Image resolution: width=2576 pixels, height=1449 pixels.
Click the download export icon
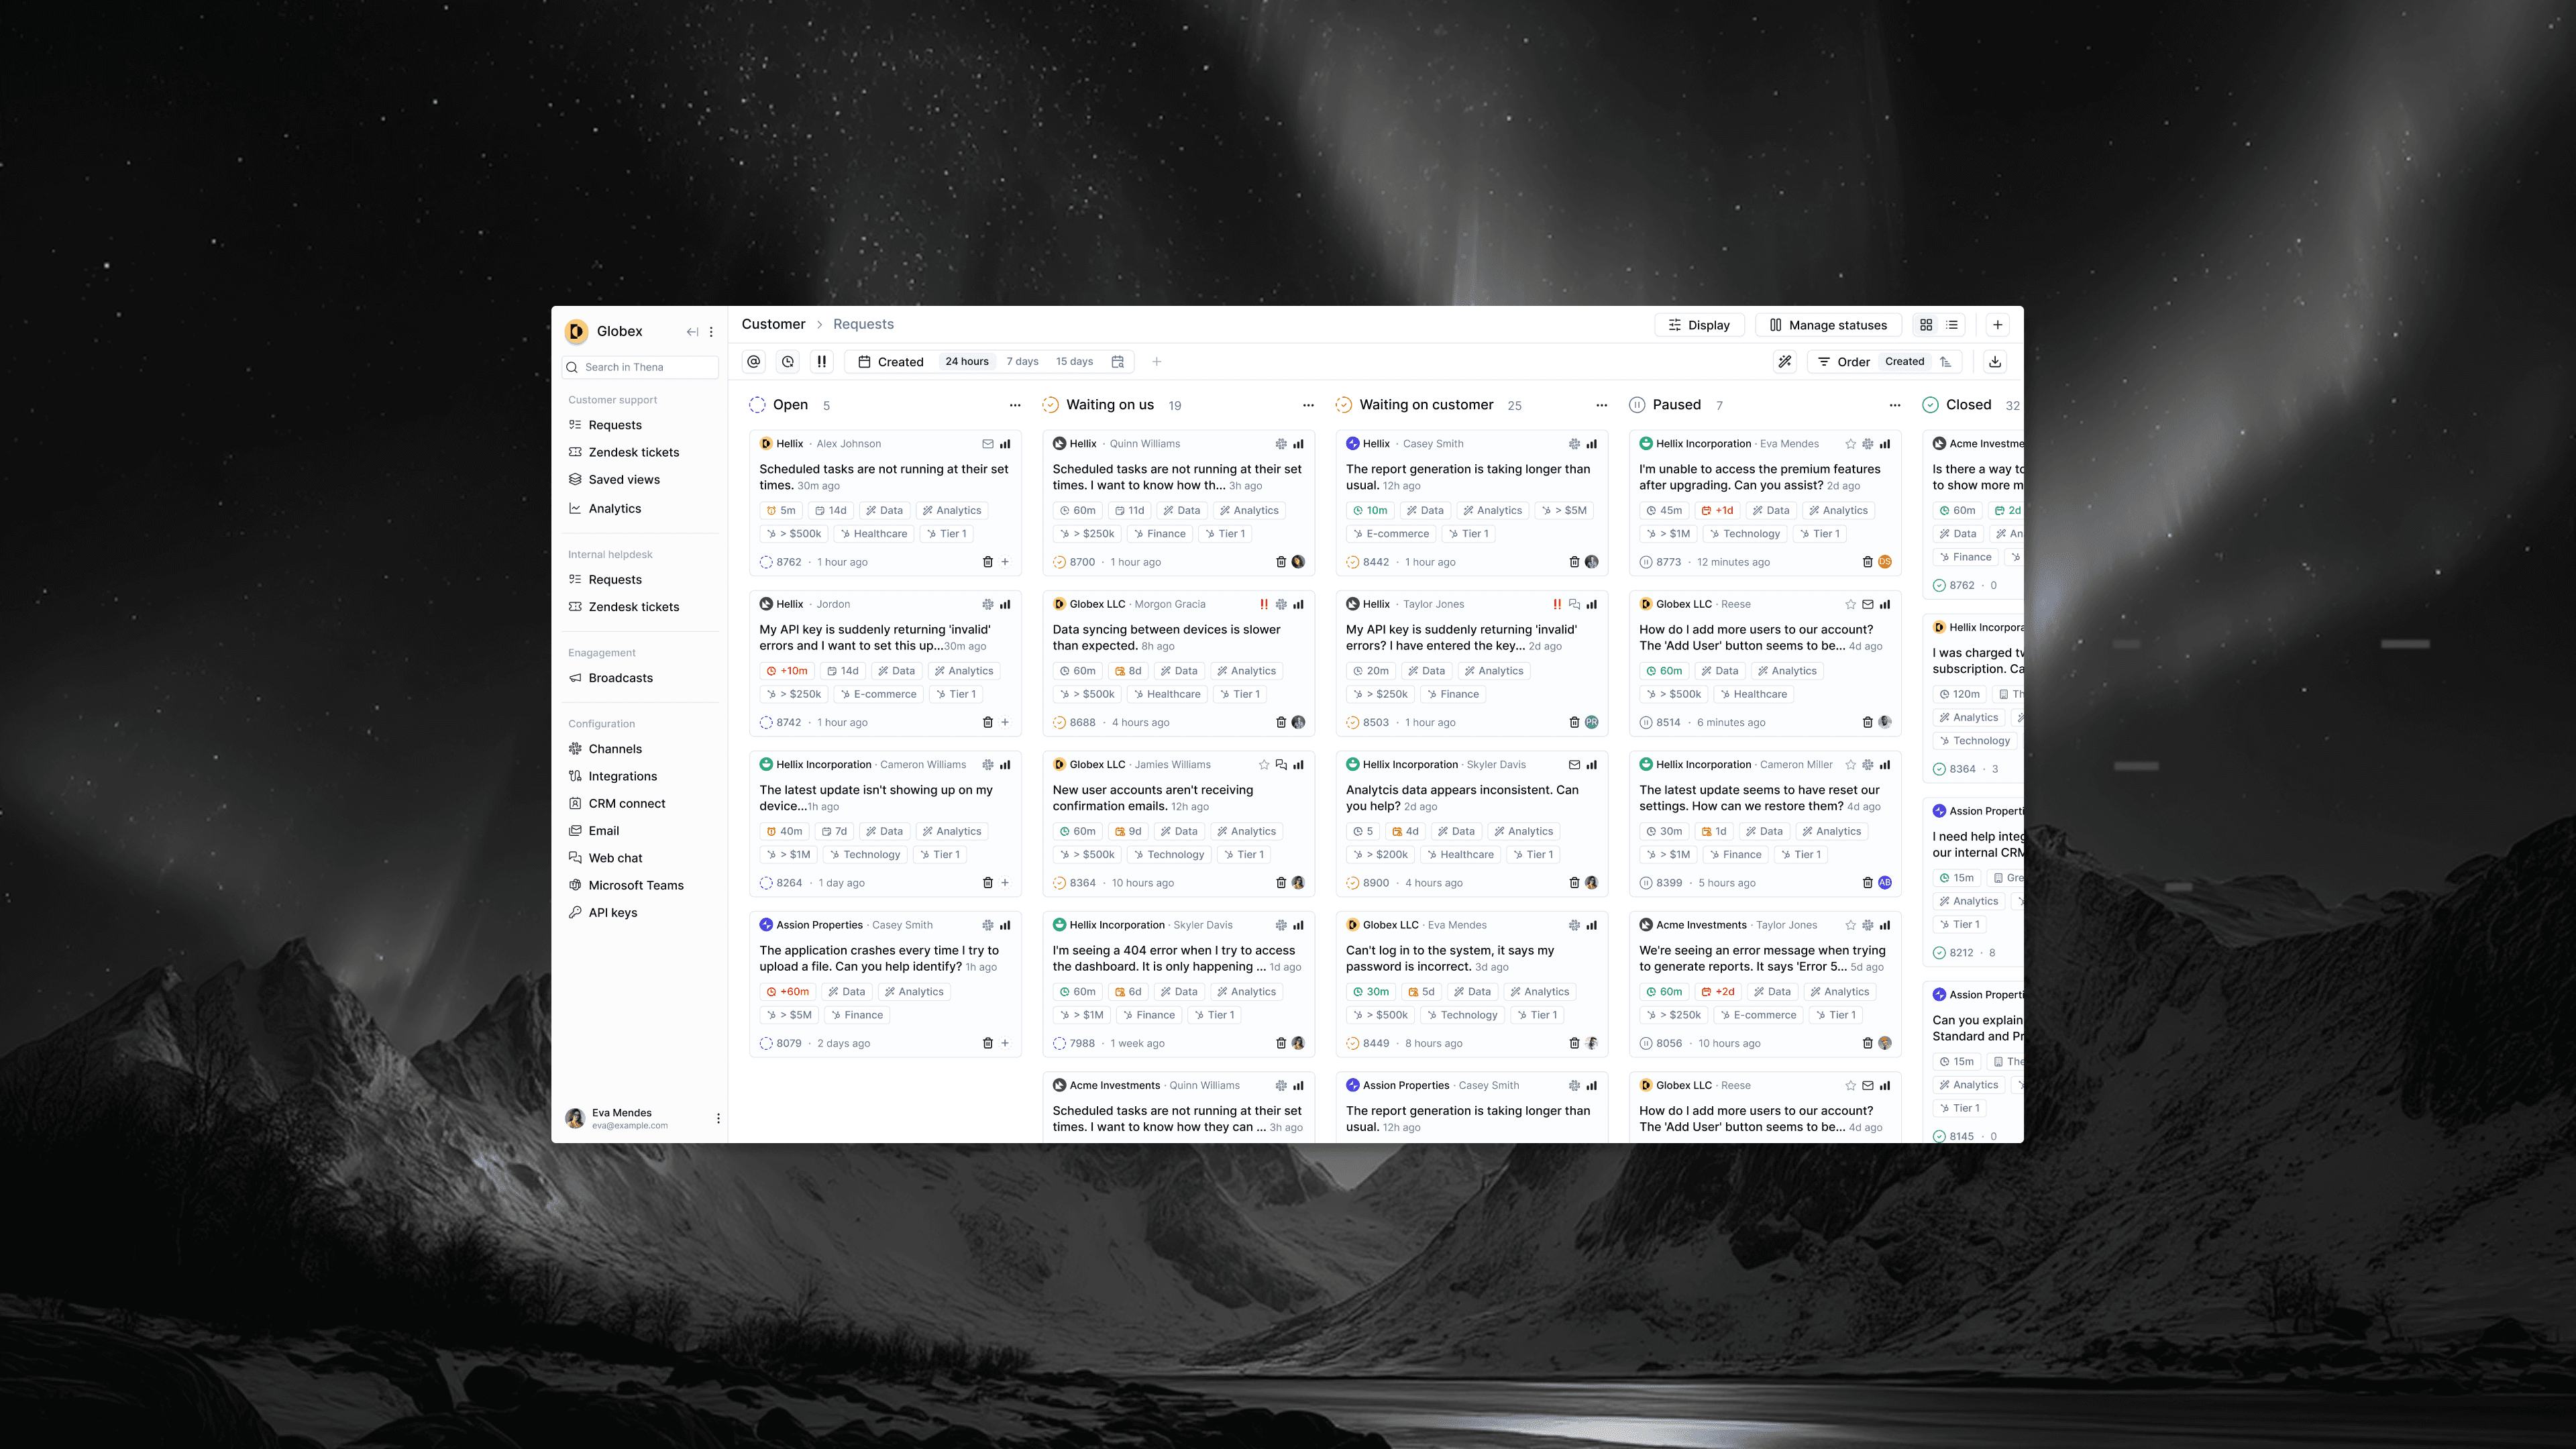1995,362
